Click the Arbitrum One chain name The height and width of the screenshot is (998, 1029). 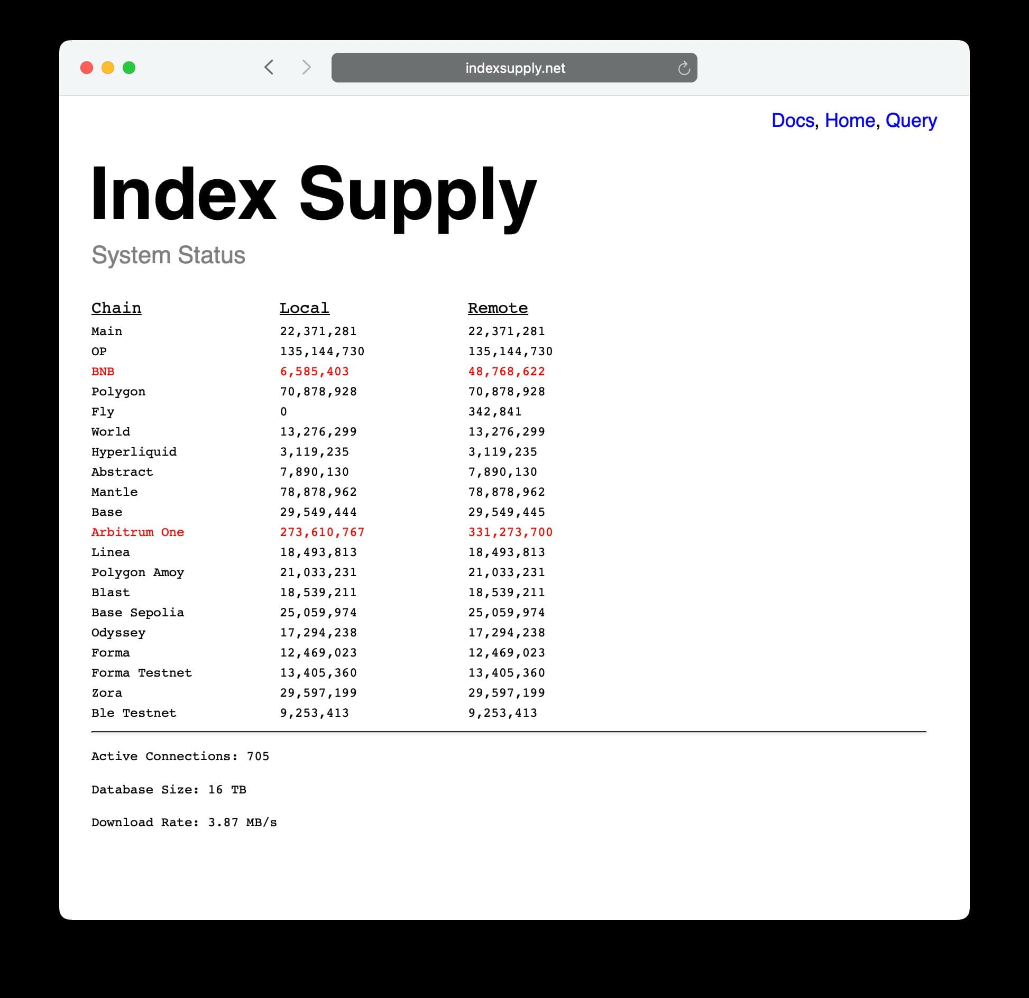click(137, 532)
